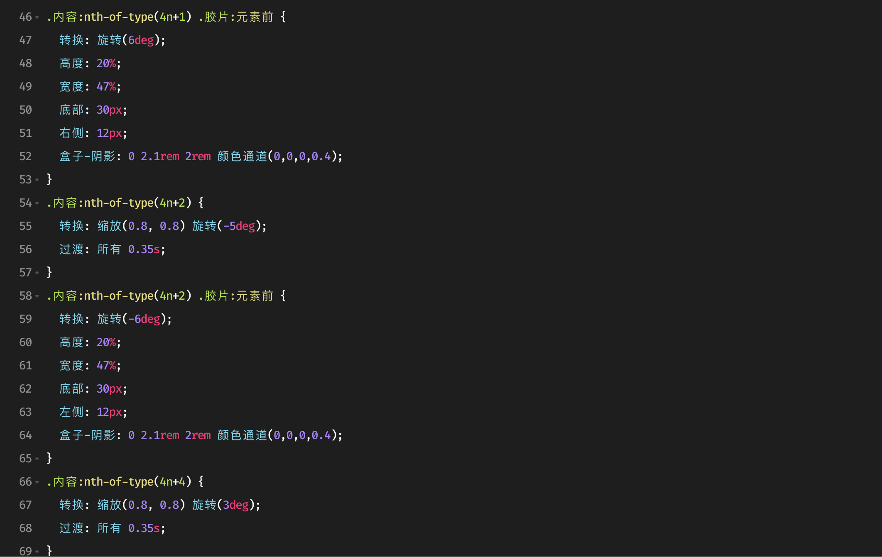Click line number 64 in the gutter
This screenshot has width=882, height=557.
point(25,435)
